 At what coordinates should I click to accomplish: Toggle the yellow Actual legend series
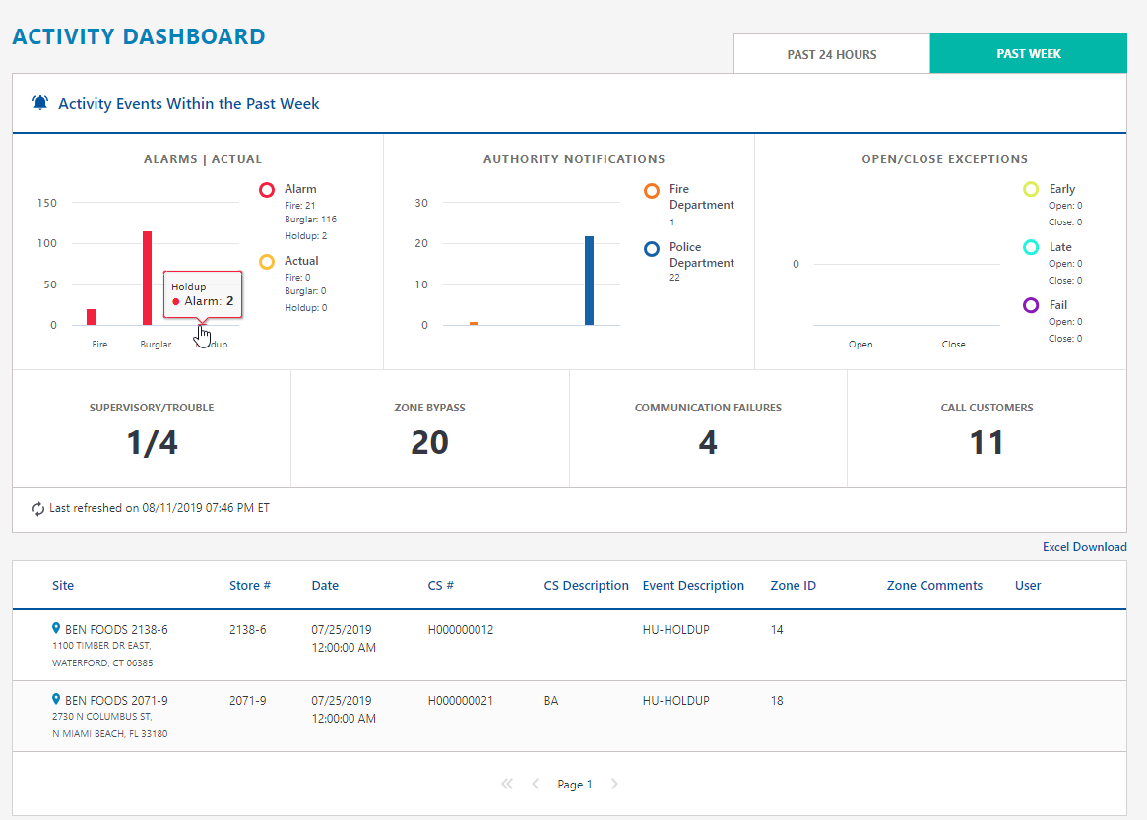tap(267, 262)
